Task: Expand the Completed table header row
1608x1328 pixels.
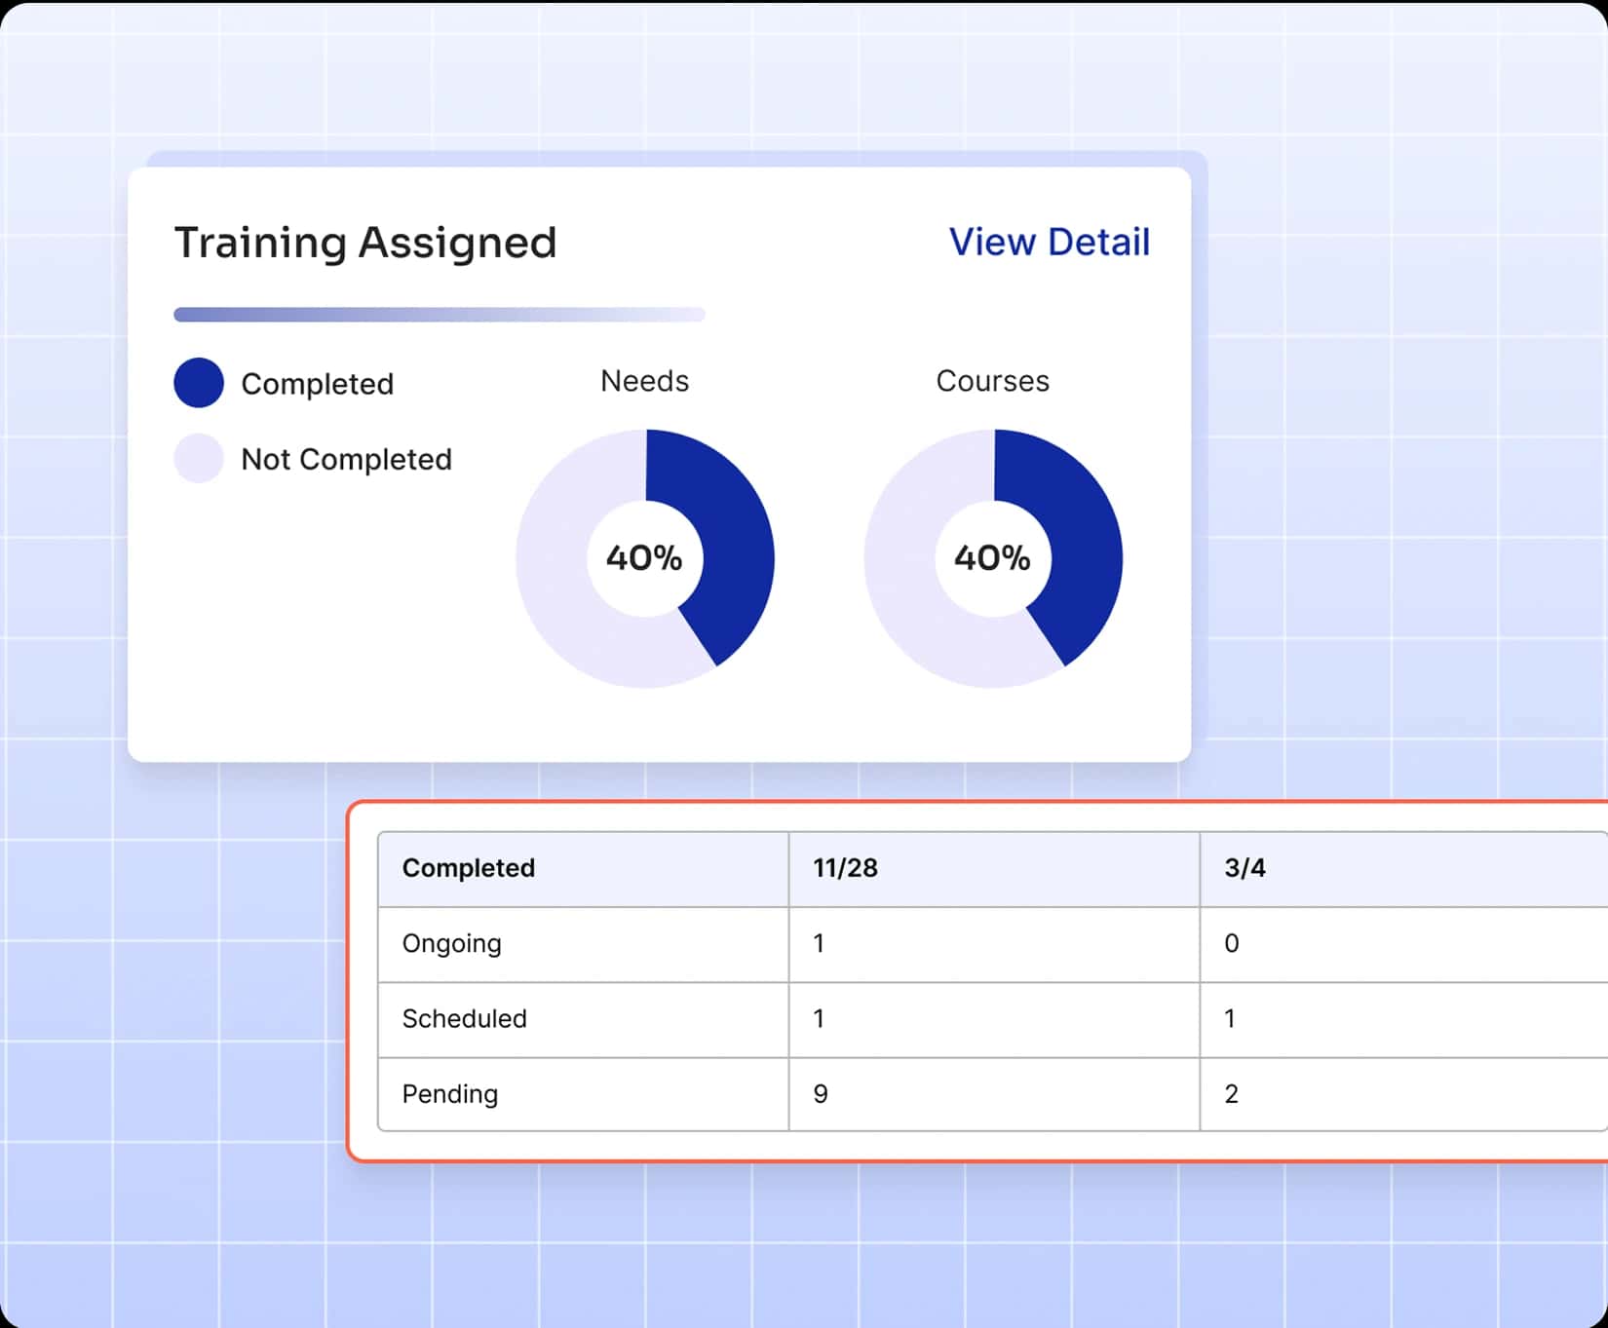Action: click(x=468, y=868)
